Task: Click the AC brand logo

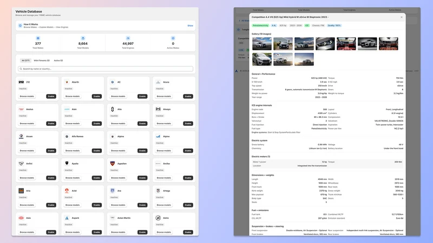Action: click(113, 82)
